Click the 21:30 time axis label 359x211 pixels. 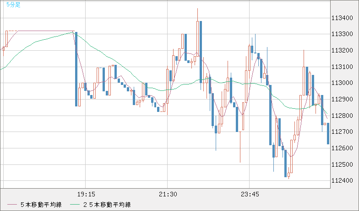click(x=168, y=195)
